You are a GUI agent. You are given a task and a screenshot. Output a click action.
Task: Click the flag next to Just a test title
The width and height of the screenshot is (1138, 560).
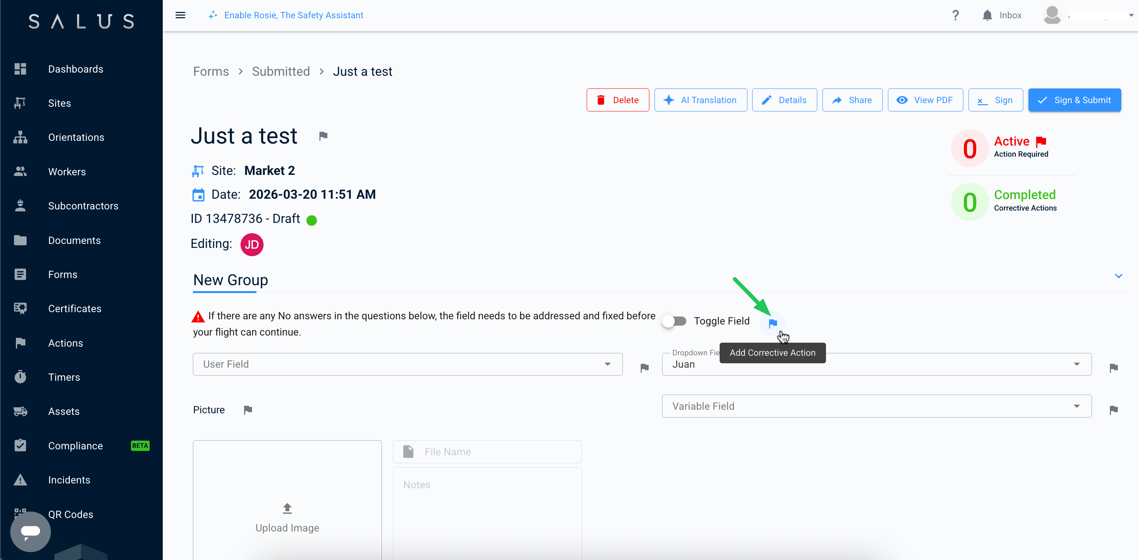(323, 136)
